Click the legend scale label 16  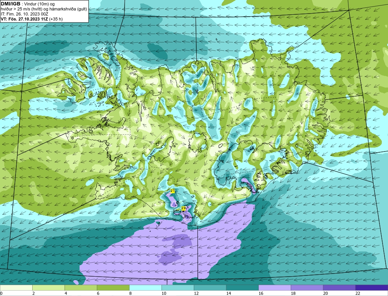tap(261, 293)
